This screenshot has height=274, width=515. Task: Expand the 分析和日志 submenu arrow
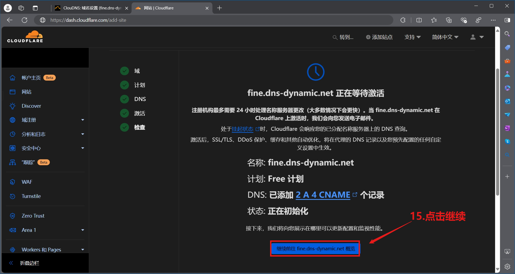(83, 134)
